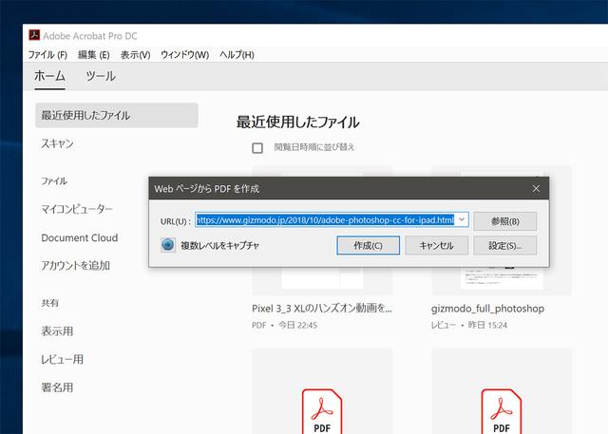This screenshot has height=434, width=608.
Task: Click 複数レベルをキャプチャ label
Action: (x=219, y=245)
